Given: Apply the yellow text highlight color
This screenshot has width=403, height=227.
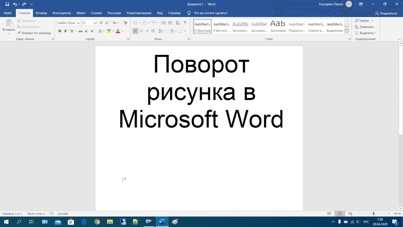Looking at the screenshot, I should [109, 31].
